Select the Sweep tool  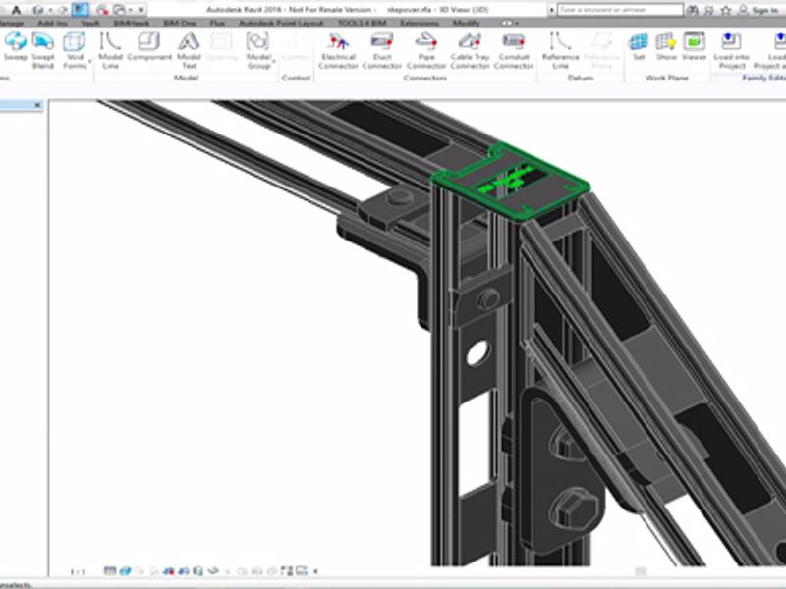(15, 47)
